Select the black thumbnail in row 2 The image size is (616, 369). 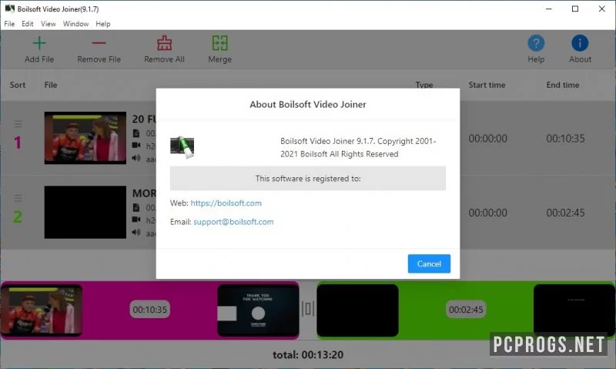(x=85, y=212)
